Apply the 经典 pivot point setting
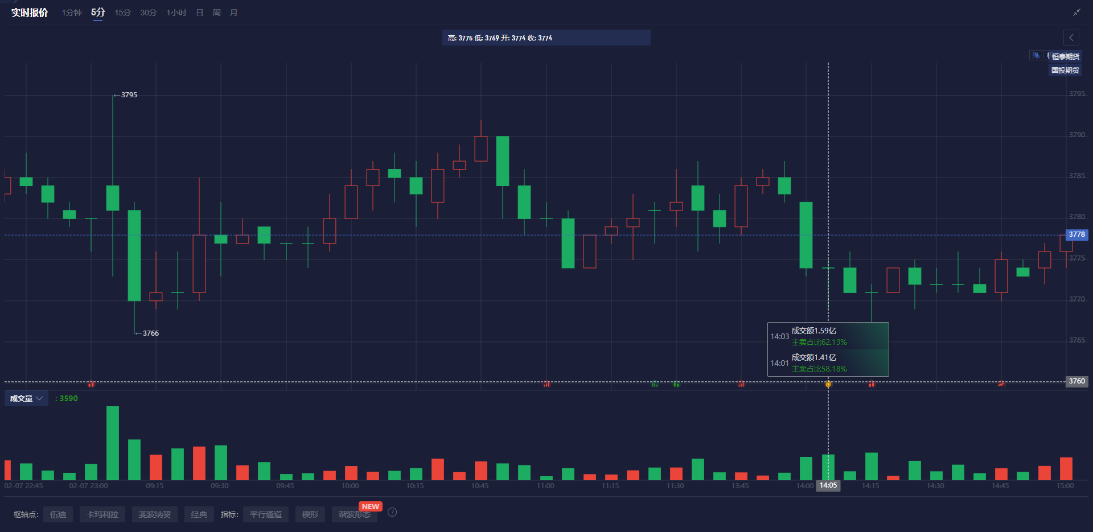This screenshot has height=532, width=1093. coord(199,514)
